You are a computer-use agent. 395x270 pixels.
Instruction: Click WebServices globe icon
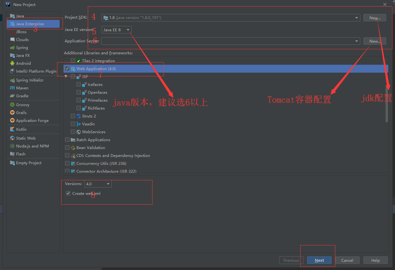pos(79,132)
